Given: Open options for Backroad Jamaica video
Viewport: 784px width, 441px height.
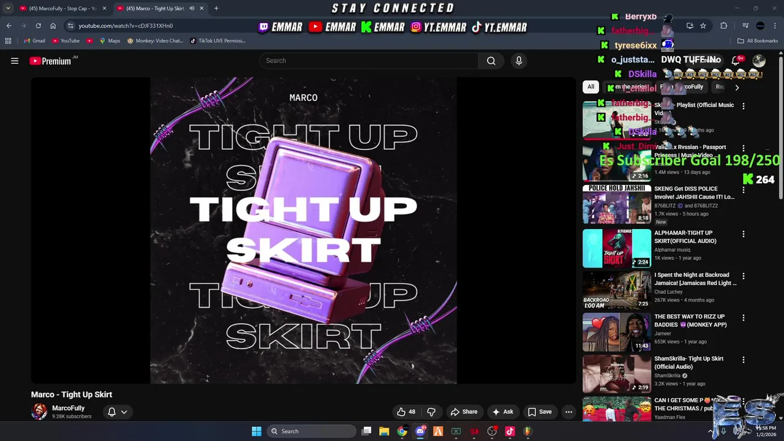Looking at the screenshot, I should click(744, 276).
